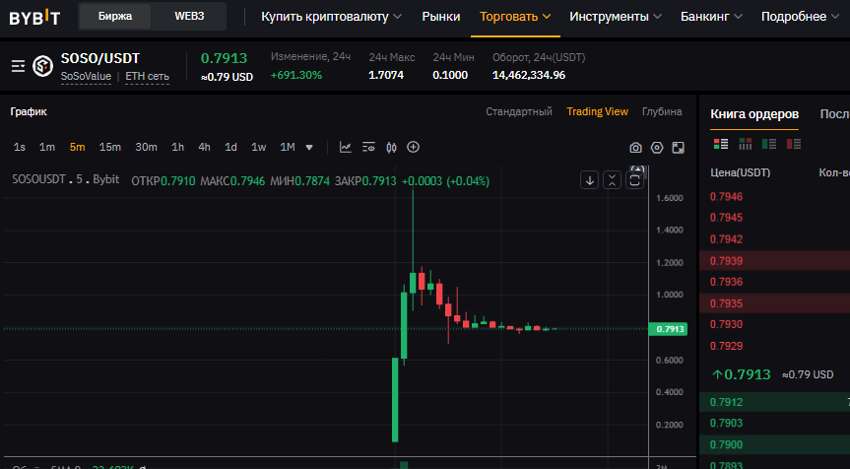The image size is (850, 469).
Task: Click the green 0.7913 price axis label
Action: point(668,329)
